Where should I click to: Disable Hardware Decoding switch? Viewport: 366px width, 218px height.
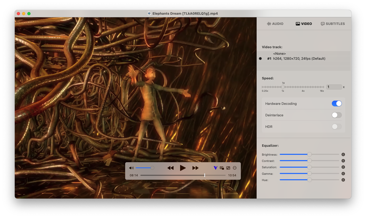[x=337, y=103]
